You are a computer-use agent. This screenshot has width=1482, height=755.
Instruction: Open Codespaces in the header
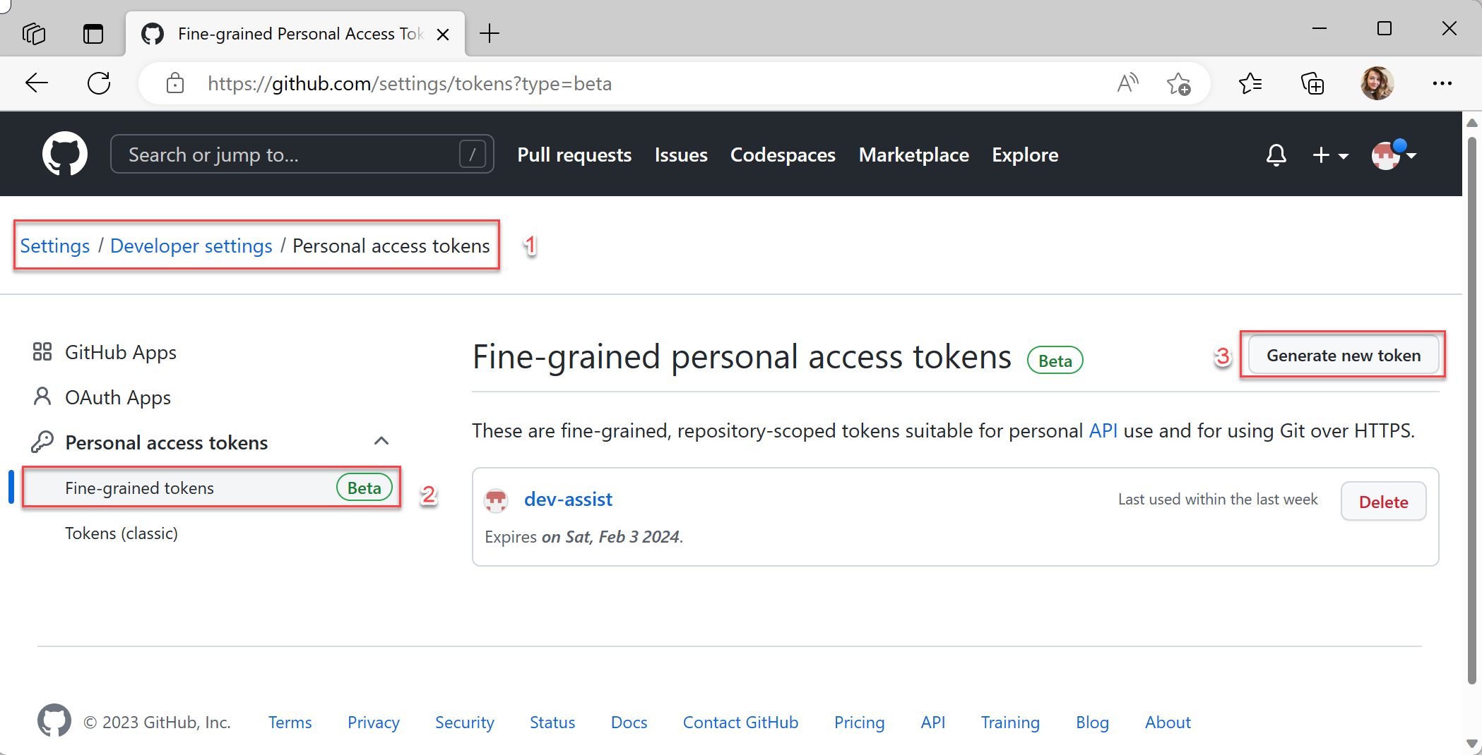[x=783, y=155]
